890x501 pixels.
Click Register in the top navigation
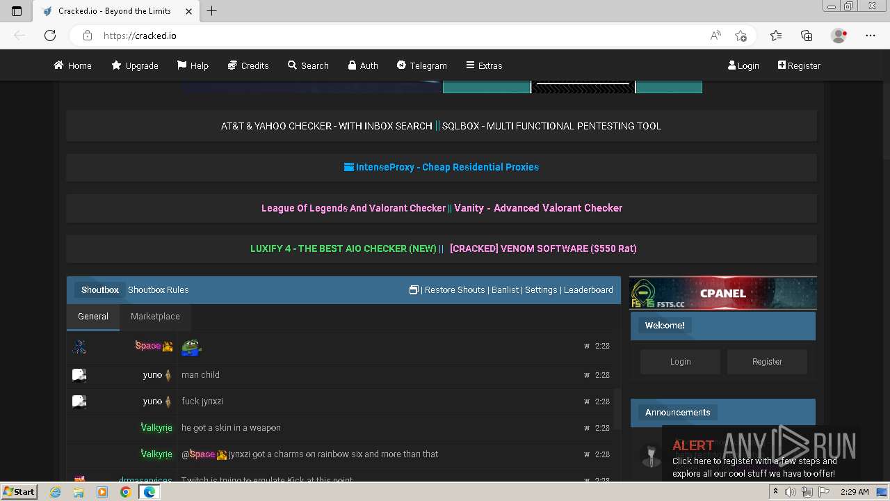[x=799, y=65]
